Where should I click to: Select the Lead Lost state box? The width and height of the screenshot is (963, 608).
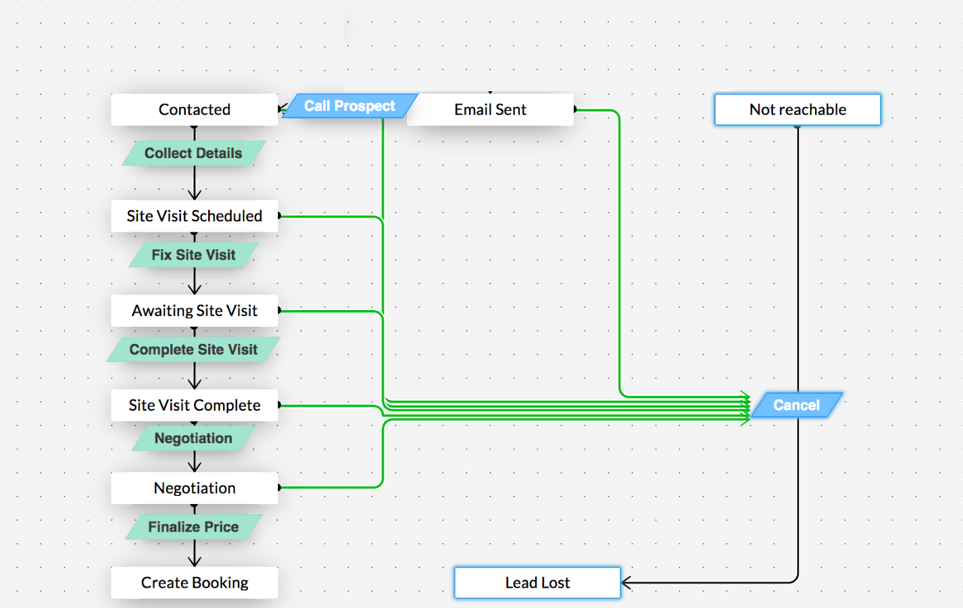537,582
